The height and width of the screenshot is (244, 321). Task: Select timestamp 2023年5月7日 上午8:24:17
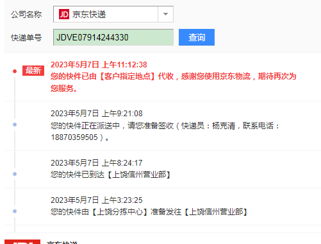click(x=97, y=163)
